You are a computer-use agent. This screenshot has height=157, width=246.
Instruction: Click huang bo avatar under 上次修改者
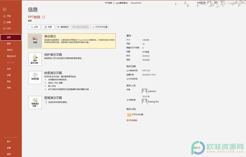click(x=145, y=102)
